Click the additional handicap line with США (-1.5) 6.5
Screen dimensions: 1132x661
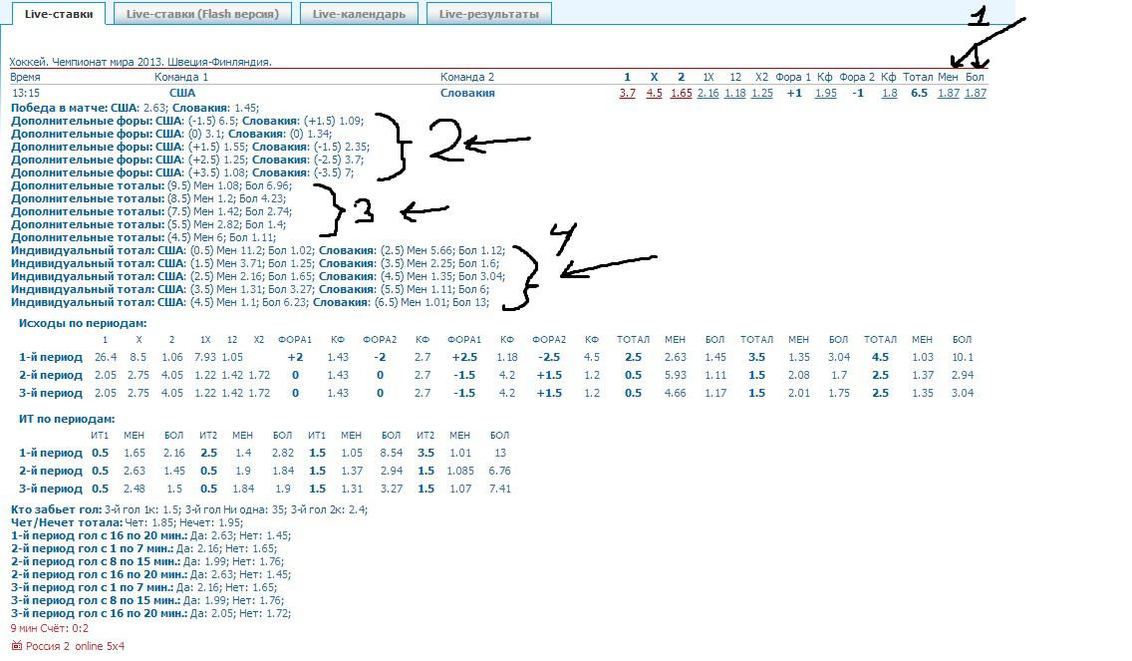[x=187, y=121]
